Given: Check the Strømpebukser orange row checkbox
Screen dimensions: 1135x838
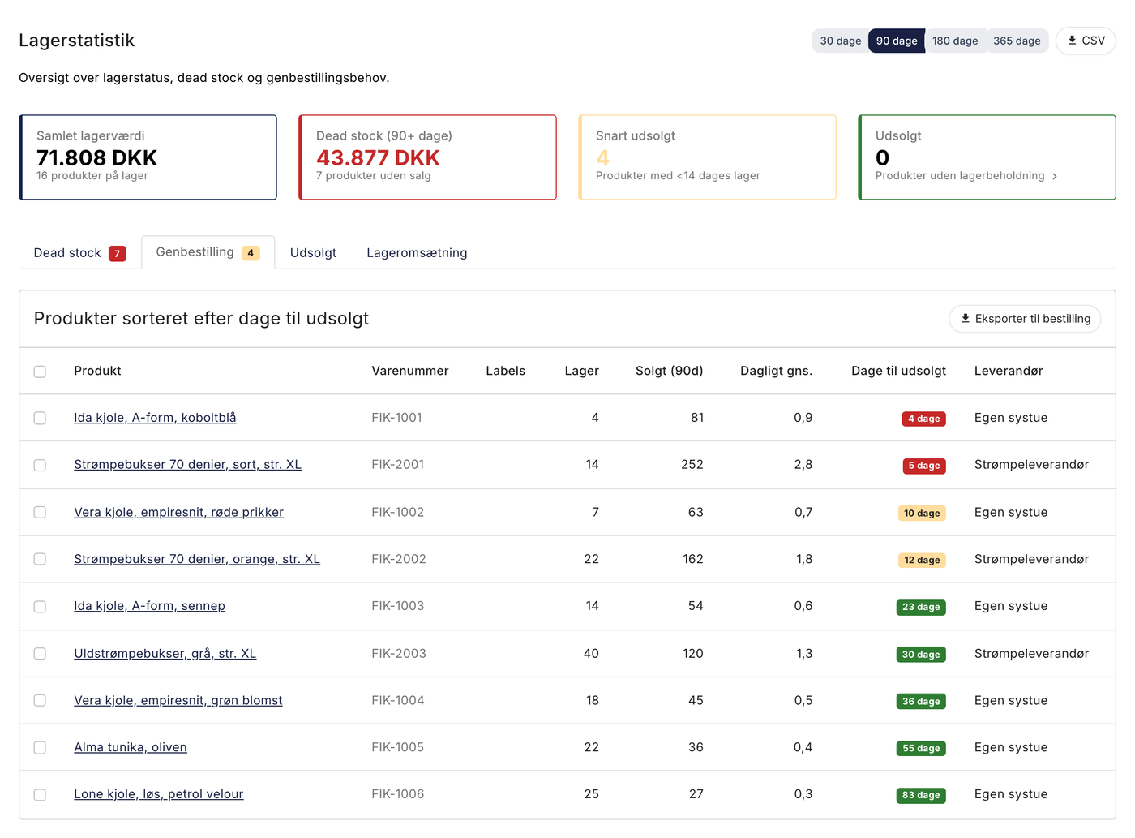Looking at the screenshot, I should click(40, 559).
